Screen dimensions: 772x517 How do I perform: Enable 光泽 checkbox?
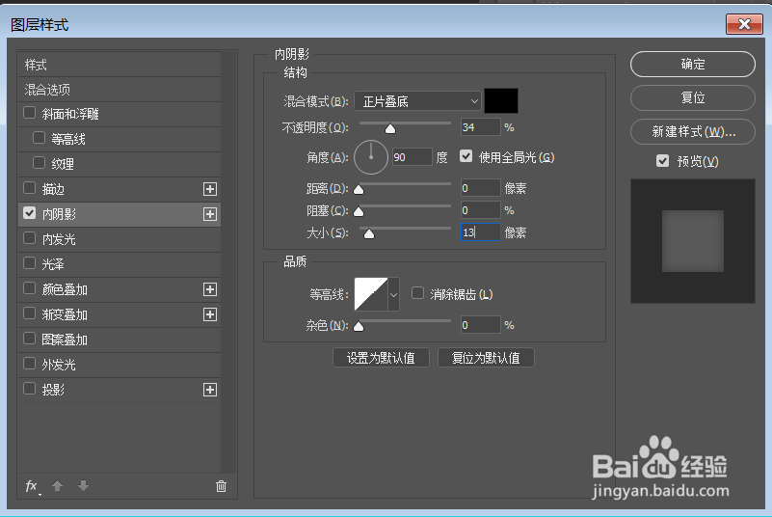click(30, 263)
